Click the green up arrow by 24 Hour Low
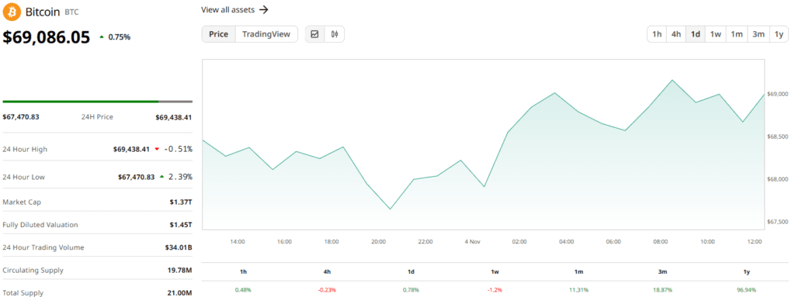This screenshot has height=297, width=795. pos(161,177)
